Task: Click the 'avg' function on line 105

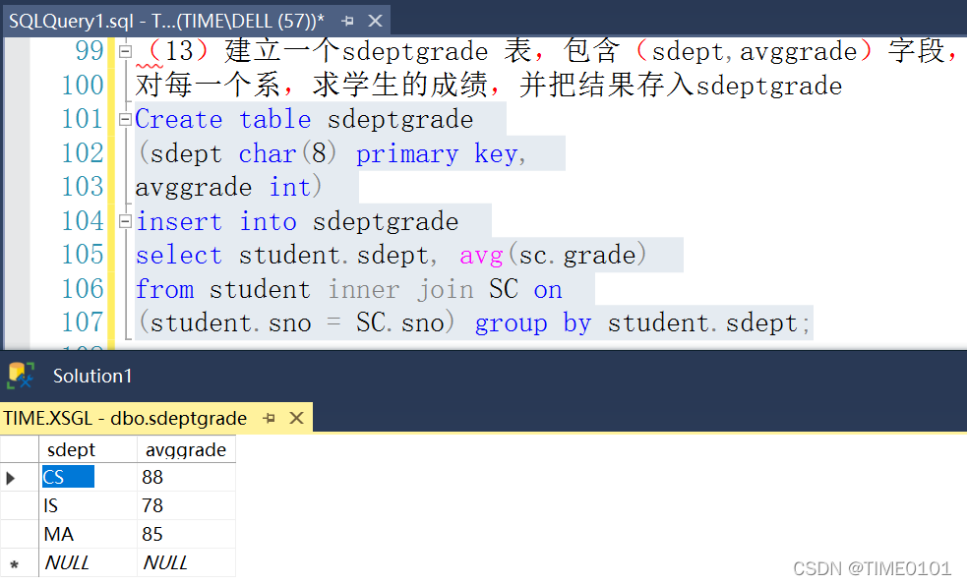Action: pos(482,256)
